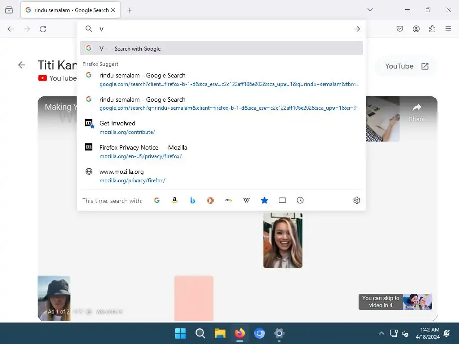This screenshot has width=459, height=344.
Task: Open File Explorer from the taskbar
Action: coord(220,333)
